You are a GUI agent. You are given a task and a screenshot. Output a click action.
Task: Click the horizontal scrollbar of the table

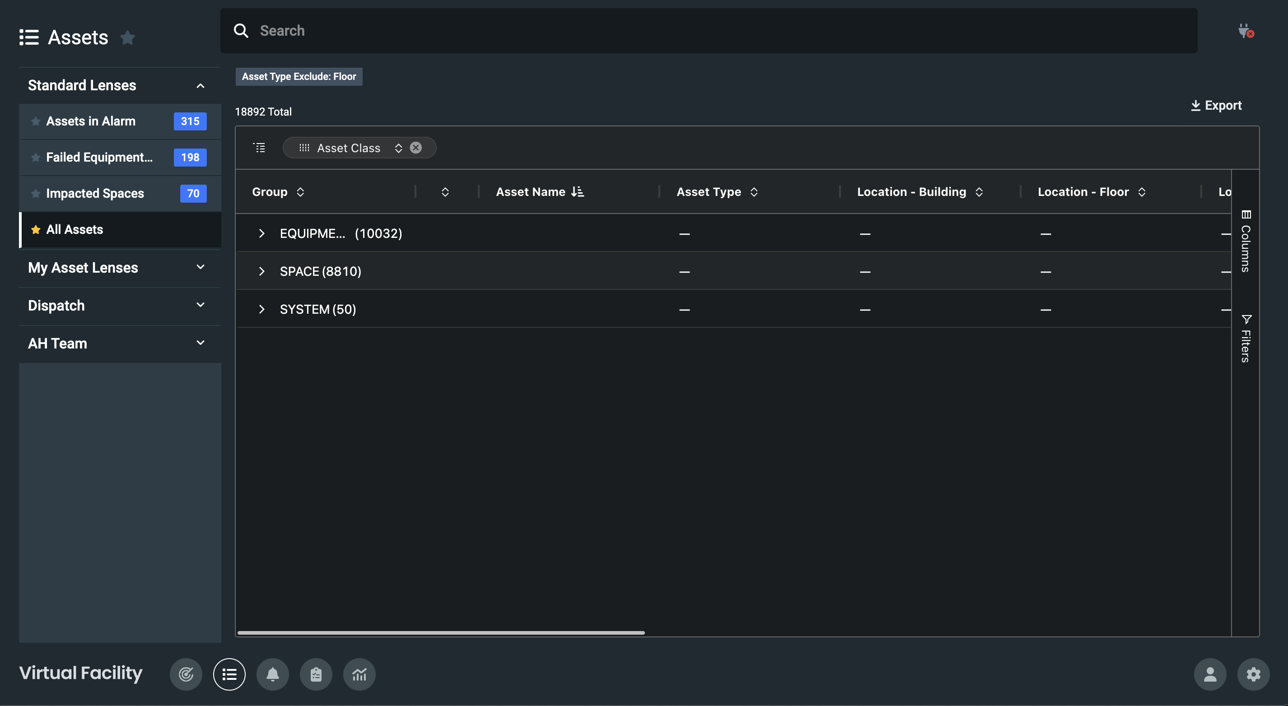440,632
